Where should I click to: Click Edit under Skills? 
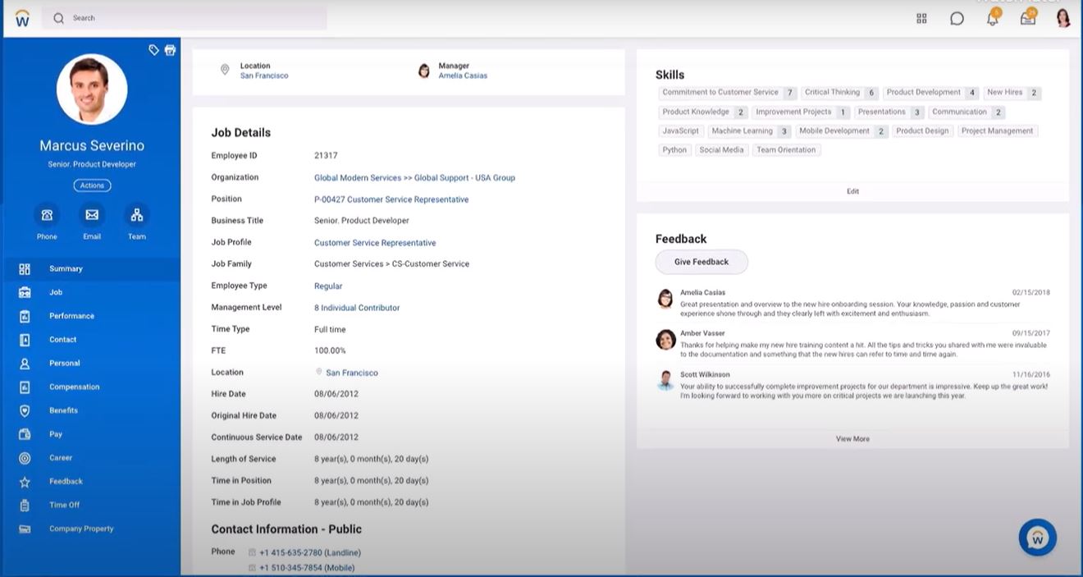point(852,191)
